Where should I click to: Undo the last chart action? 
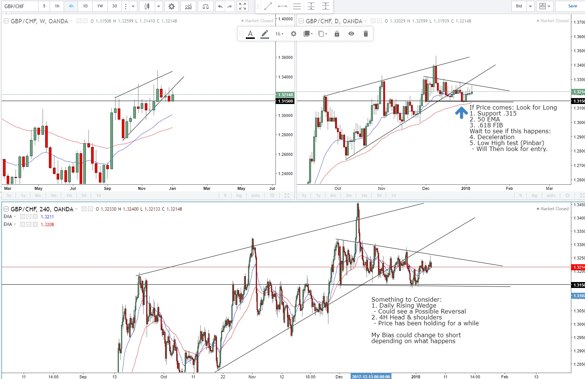coord(220,6)
